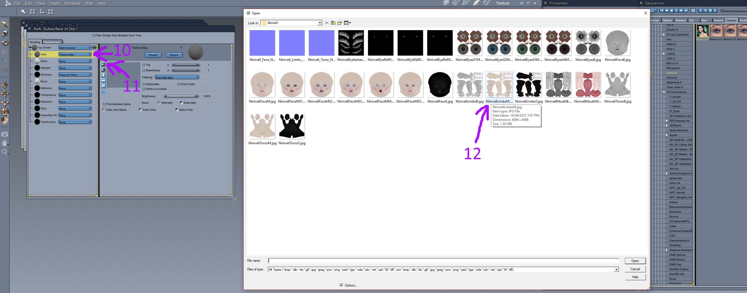This screenshot has width=747, height=293.
Task: Click the V tiling slider
Action: [186, 65]
